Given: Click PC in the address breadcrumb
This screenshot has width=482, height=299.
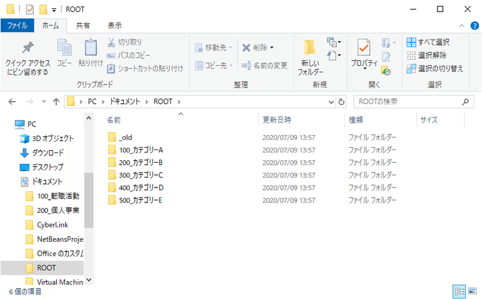Looking at the screenshot, I should tap(92, 101).
